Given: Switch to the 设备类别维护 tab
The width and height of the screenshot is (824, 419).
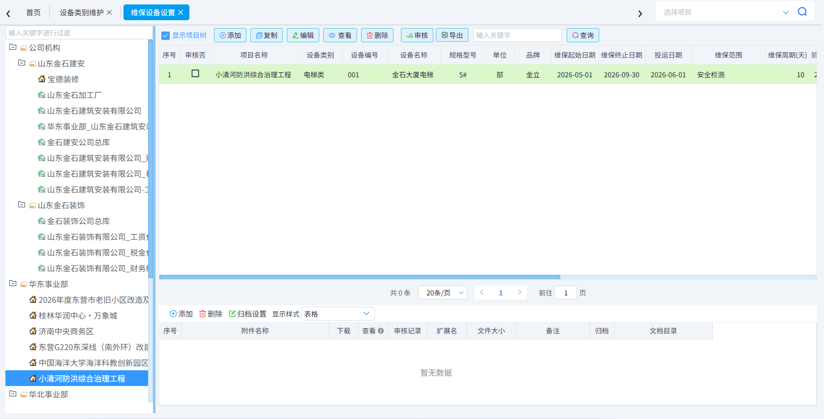Looking at the screenshot, I should (82, 12).
